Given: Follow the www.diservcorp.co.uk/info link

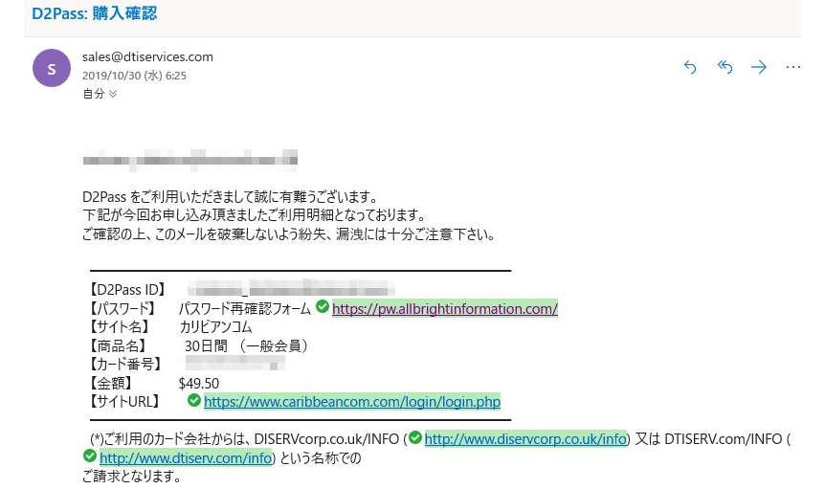Looking at the screenshot, I should pyautogui.click(x=525, y=439).
